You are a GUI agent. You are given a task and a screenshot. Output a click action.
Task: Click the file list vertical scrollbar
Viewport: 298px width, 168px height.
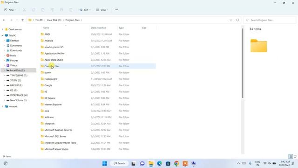click(243, 63)
